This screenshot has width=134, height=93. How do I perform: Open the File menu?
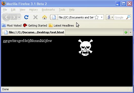(5, 10)
